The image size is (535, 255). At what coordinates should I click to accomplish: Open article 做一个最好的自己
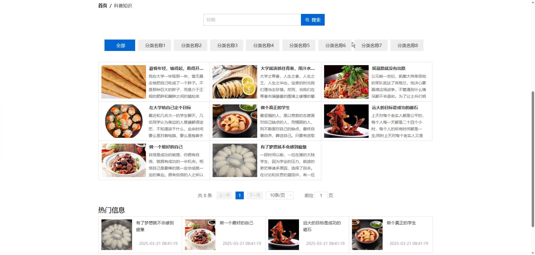166,147
